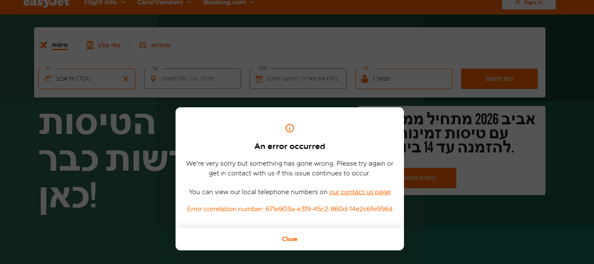
Task: Click the car icon in search tabs
Action: point(143,45)
